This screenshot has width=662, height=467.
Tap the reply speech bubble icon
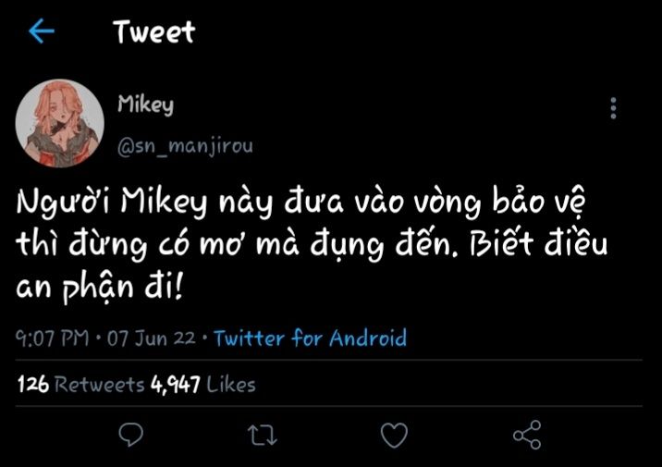(132, 434)
